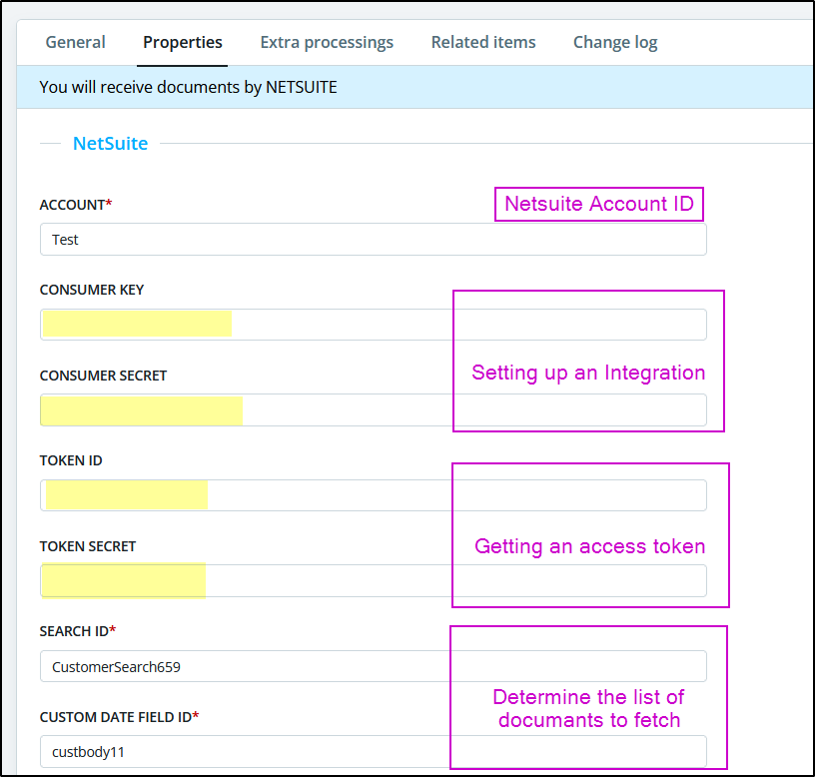Screen dimensions: 815x777
Task: Edit the Search ID field with CustomerSearch659
Action: [x=374, y=666]
